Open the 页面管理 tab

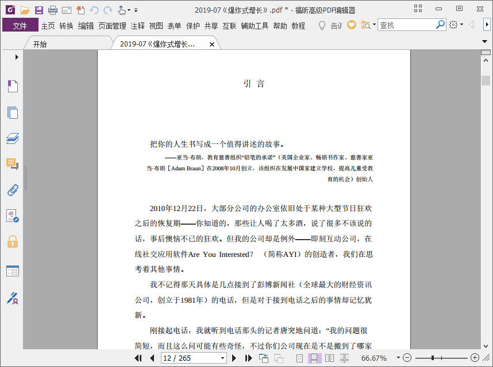click(112, 26)
